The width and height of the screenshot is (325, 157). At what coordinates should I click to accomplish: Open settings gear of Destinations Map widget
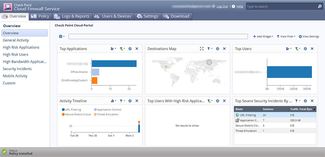point(217,49)
